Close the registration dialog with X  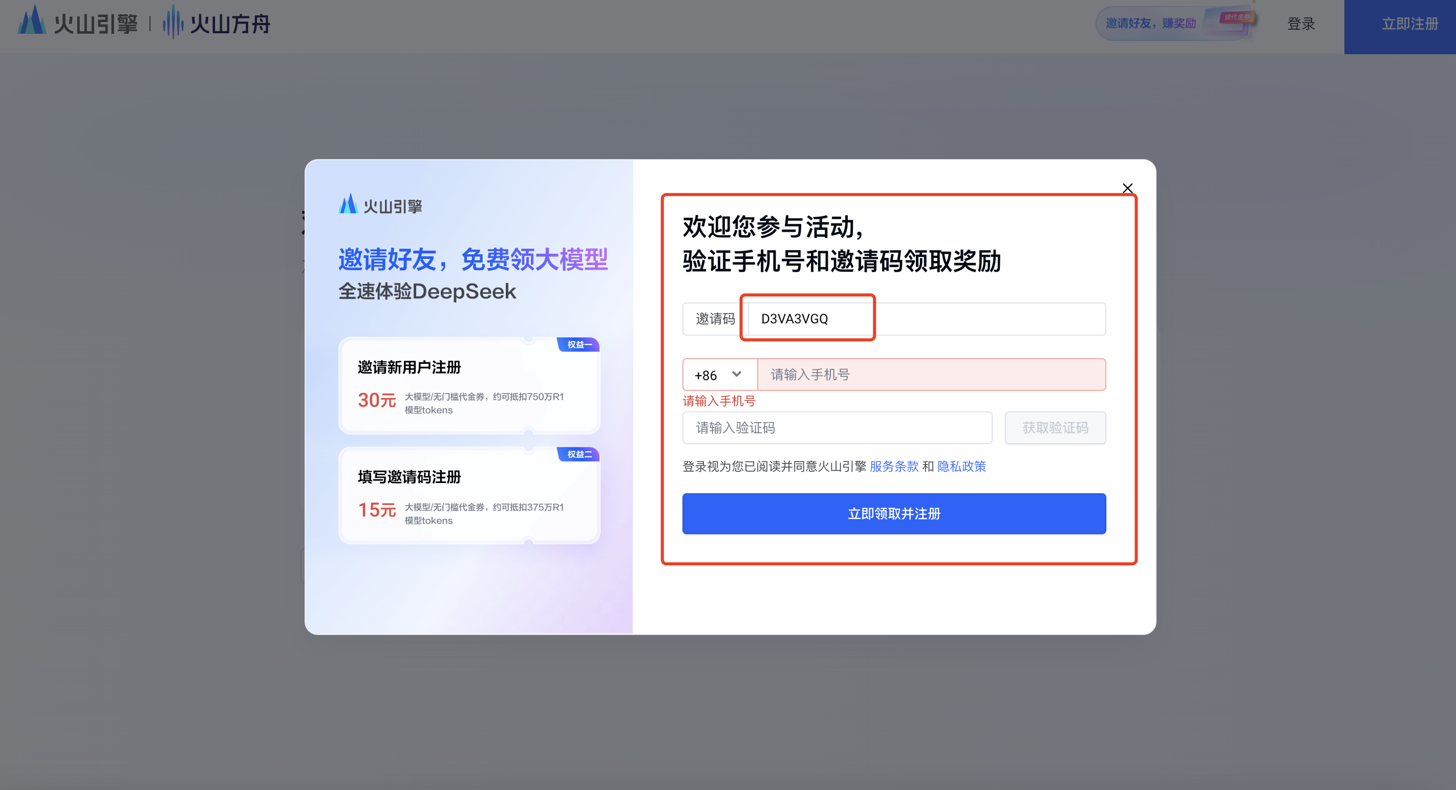(x=1127, y=188)
